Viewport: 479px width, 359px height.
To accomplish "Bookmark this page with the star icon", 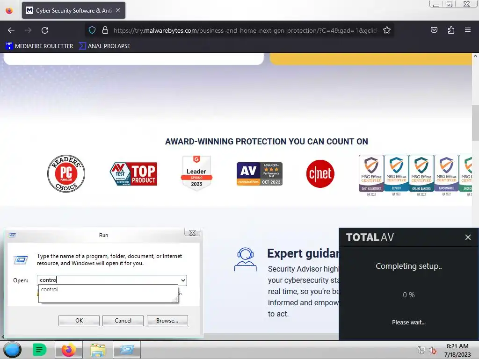I will [387, 30].
